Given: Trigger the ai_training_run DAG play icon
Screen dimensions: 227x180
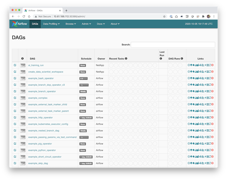Looking at the screenshot, I should click(x=189, y=65).
